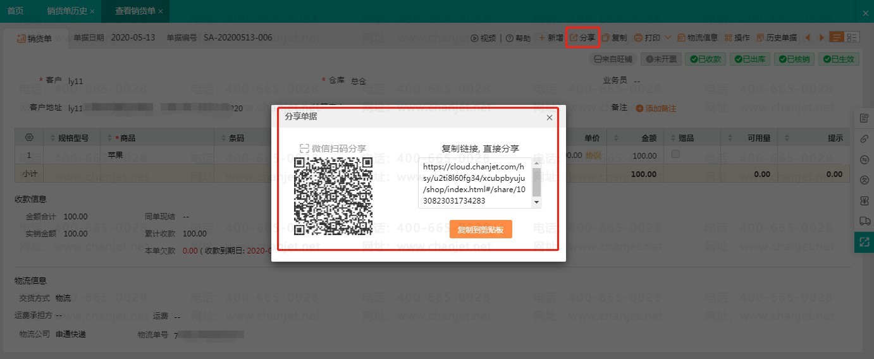Switch to the 销货单历史 tab
This screenshot has width=874, height=359.
[67, 11]
